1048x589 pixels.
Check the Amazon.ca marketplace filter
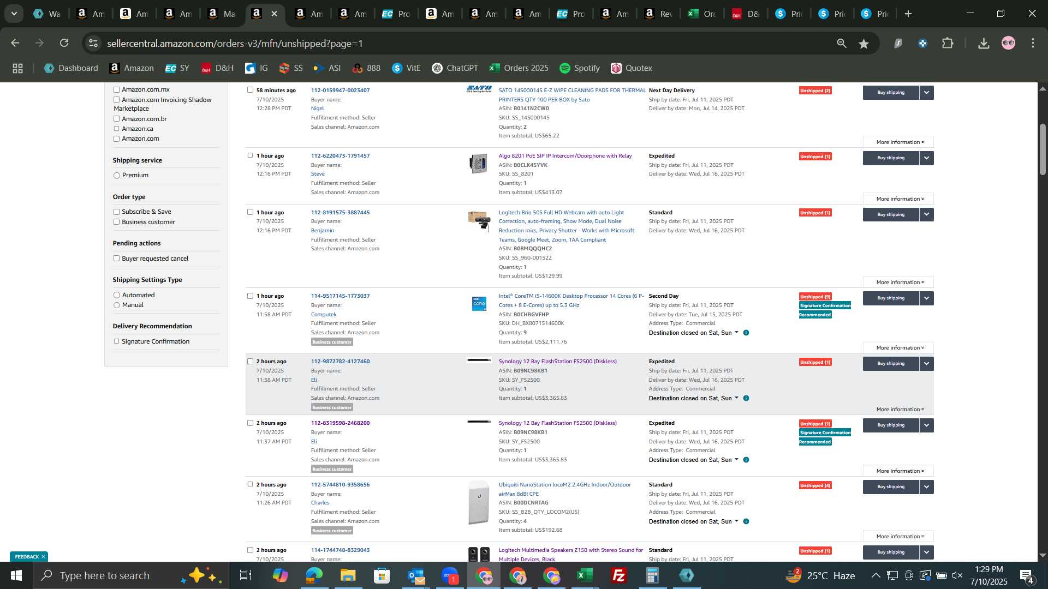(116, 129)
